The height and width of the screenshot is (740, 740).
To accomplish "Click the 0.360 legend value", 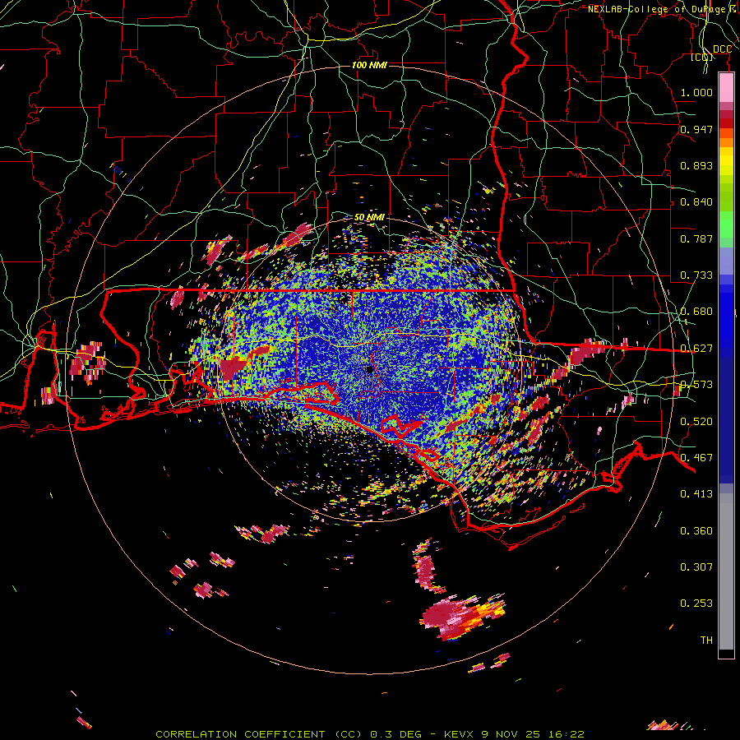I will [696, 531].
